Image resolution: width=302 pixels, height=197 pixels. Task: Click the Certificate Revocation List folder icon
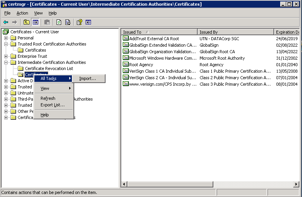click(20, 68)
